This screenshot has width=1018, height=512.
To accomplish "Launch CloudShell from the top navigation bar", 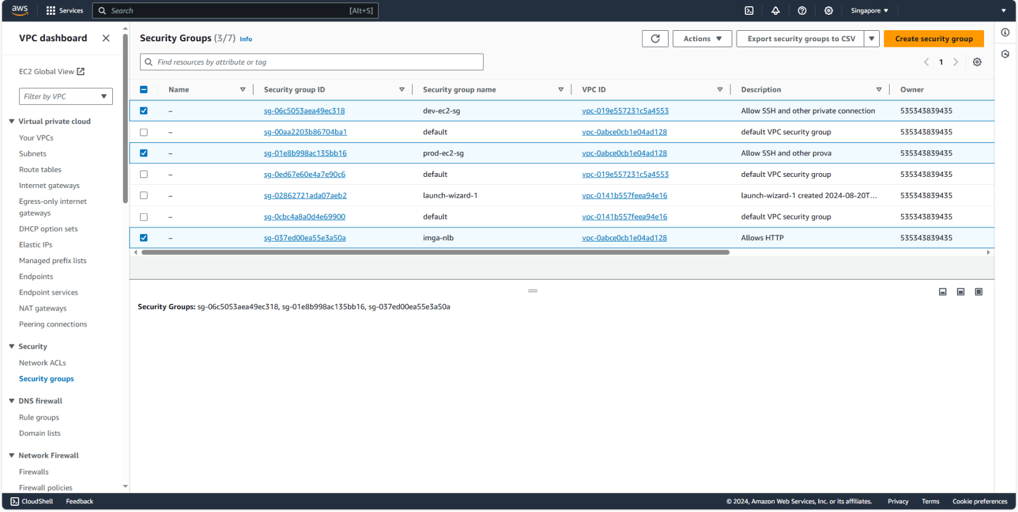I will tap(749, 10).
